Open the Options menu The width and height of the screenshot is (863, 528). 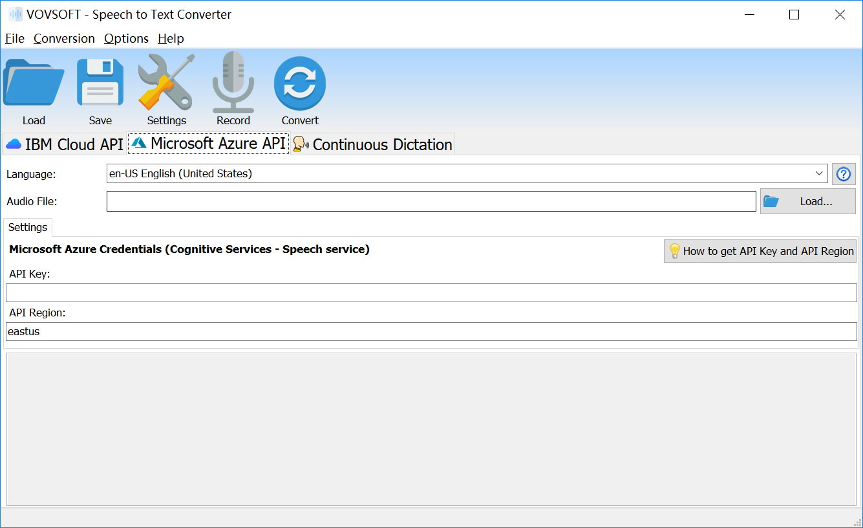pyautogui.click(x=126, y=38)
